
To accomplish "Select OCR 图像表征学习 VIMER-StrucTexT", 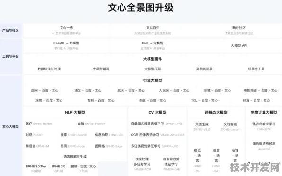I will click(x=158, y=135).
